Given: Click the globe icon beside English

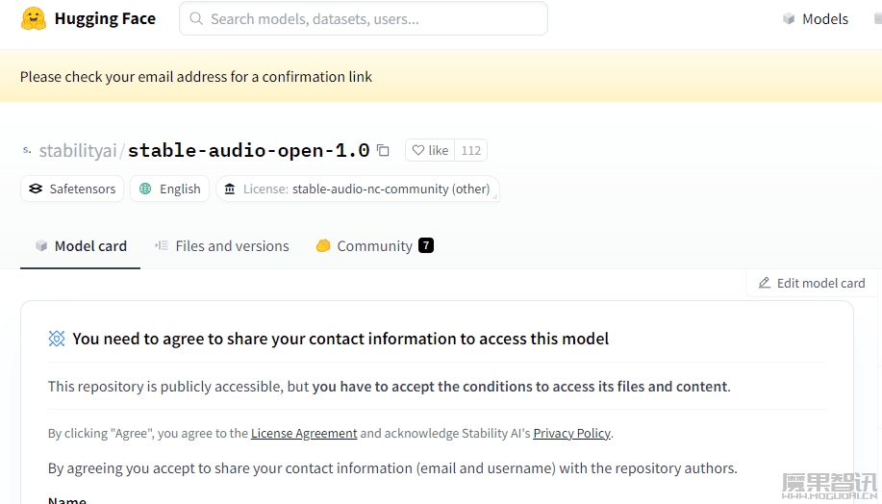Looking at the screenshot, I should tap(145, 189).
